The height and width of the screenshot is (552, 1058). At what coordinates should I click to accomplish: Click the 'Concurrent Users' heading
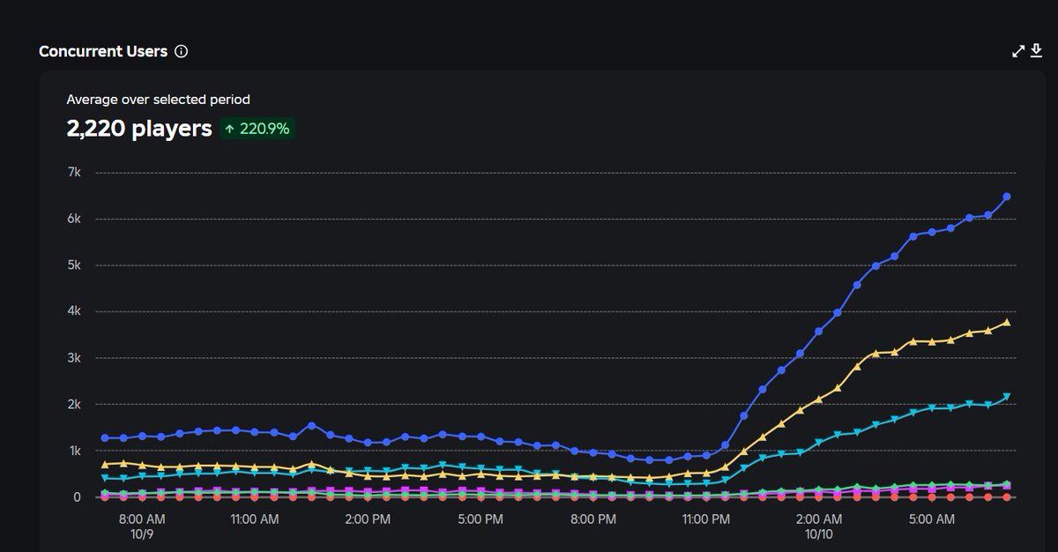(103, 51)
